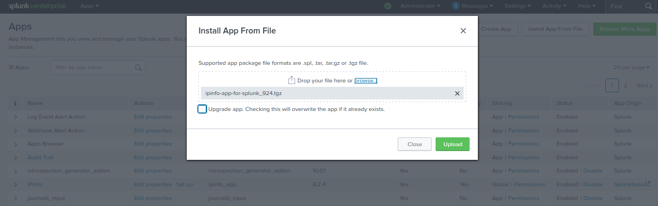Edit properties of Apps Browser
658x206 pixels.
point(153,144)
